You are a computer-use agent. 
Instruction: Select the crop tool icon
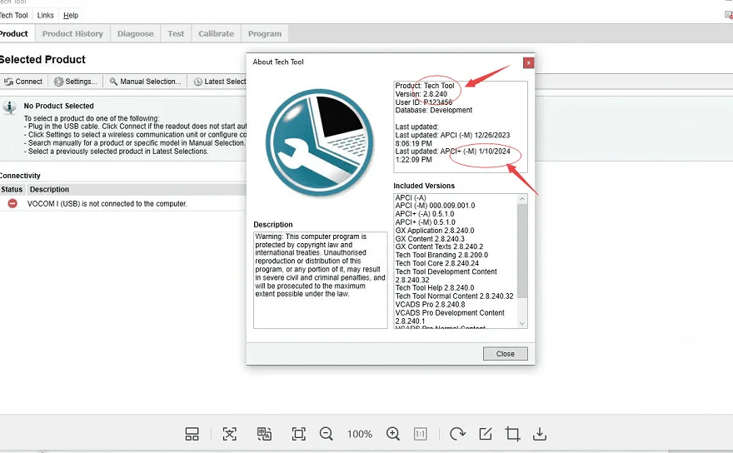pyautogui.click(x=512, y=435)
